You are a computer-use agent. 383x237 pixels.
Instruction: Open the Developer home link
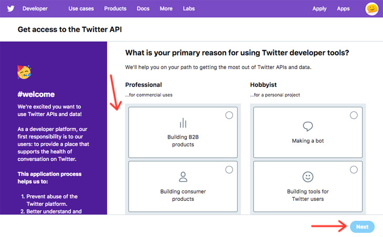pos(35,8)
